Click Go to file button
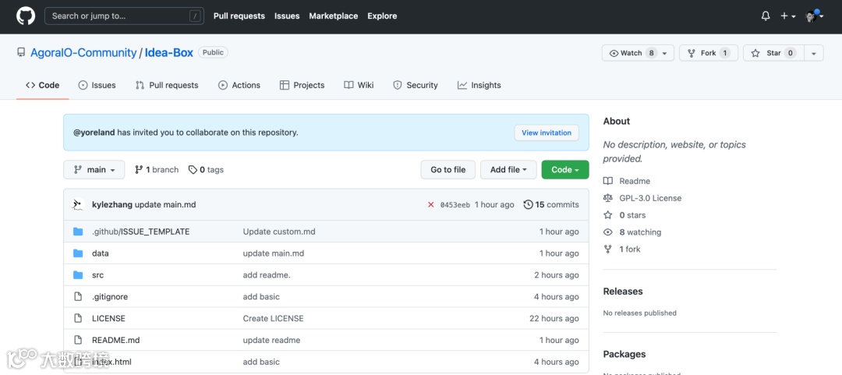Screen dimensions: 842x375 tap(448, 170)
